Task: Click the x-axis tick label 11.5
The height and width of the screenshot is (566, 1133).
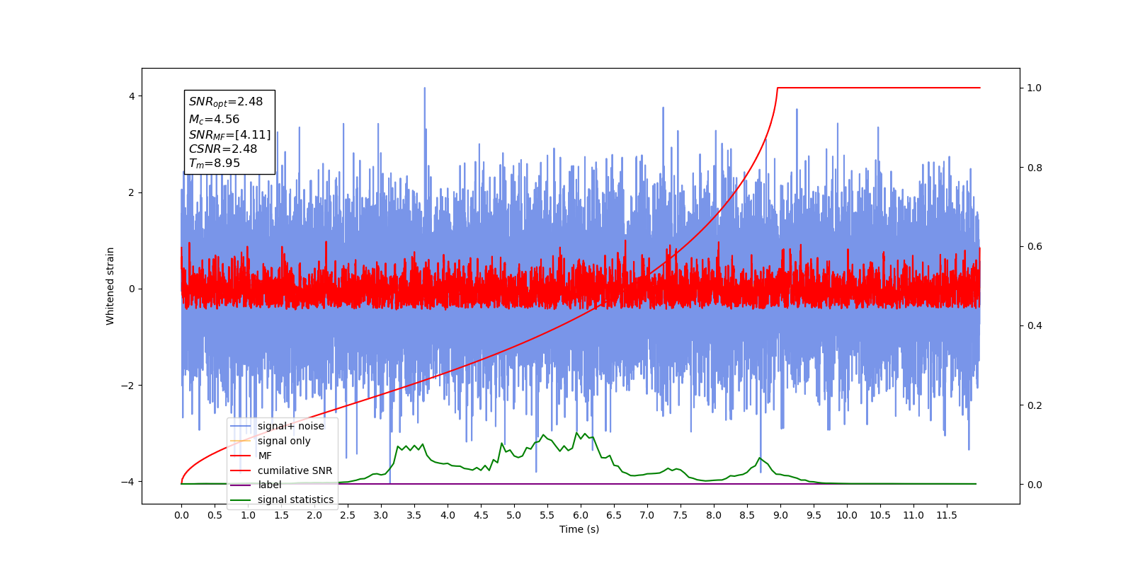Action: (x=947, y=515)
